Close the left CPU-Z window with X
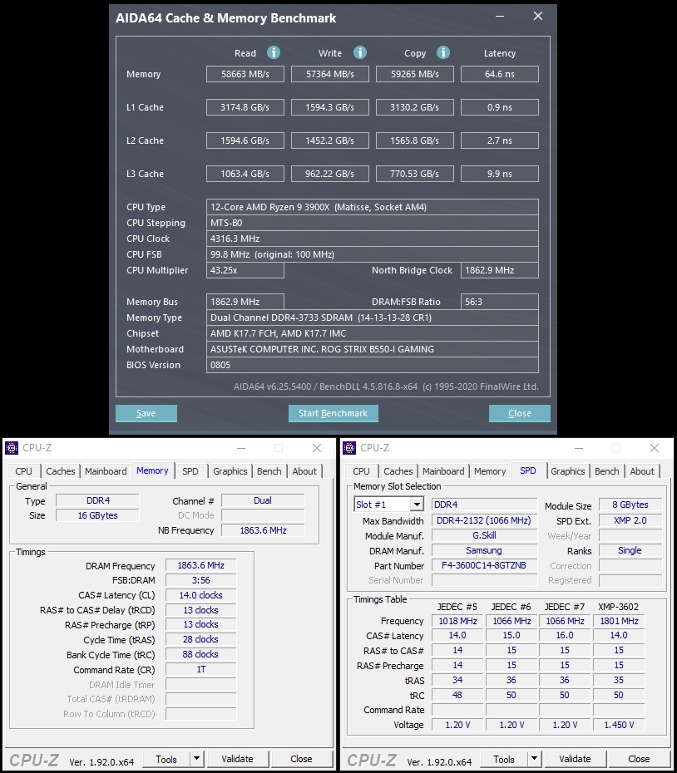Viewport: 677px width, 773px height. (x=317, y=448)
